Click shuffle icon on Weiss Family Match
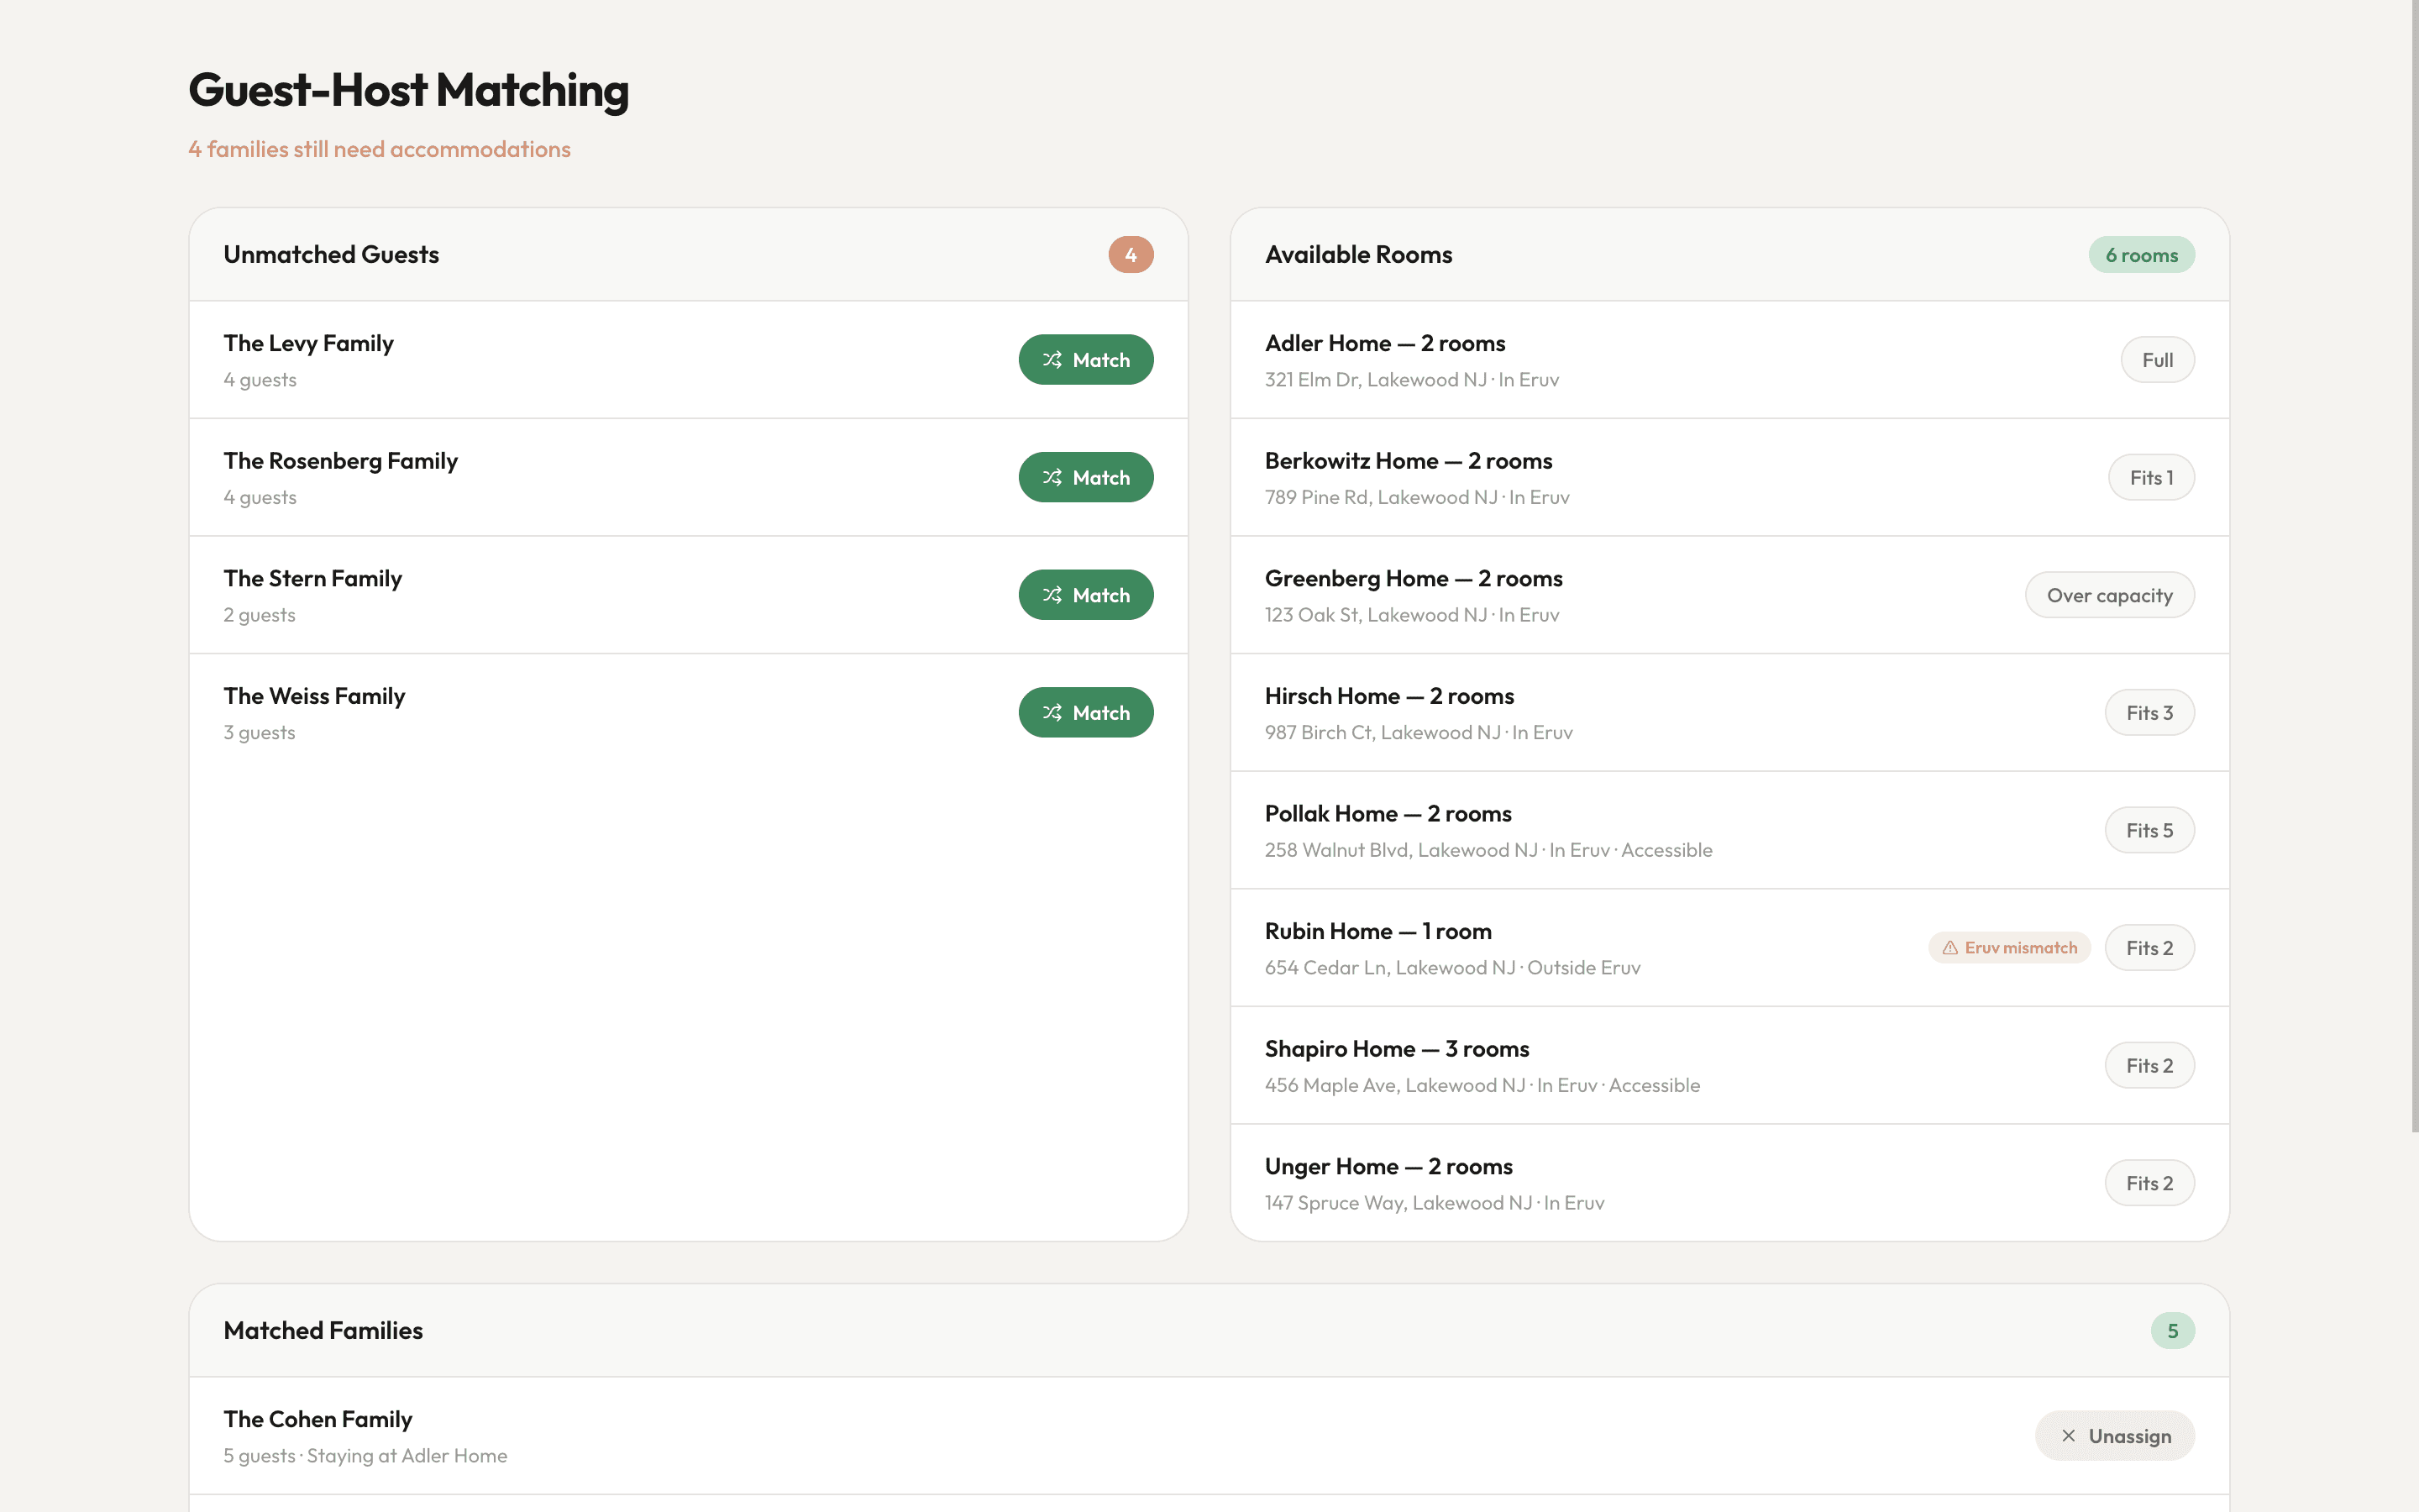The height and width of the screenshot is (1512, 2419). [1052, 713]
